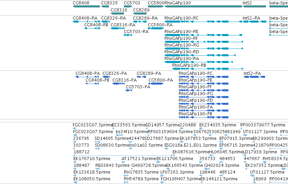Click the EK133618.5prime label
Image resolution: width=288 pixels, height=184 pixels.
point(92,172)
